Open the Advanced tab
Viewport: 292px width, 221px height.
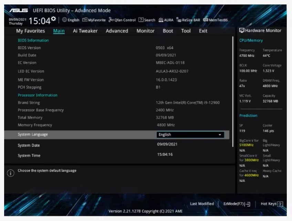coord(117,31)
